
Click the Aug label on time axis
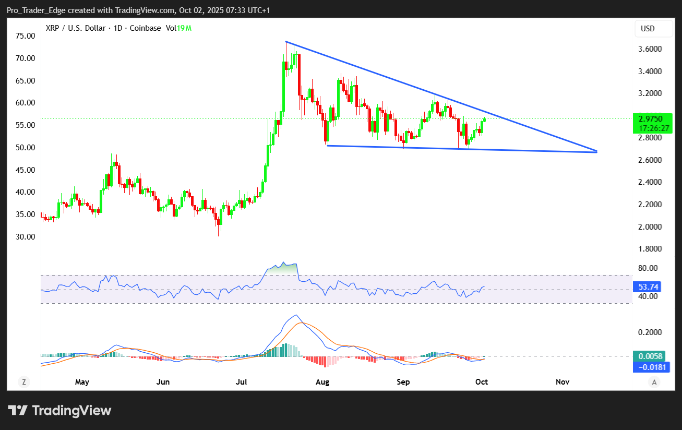(x=322, y=382)
